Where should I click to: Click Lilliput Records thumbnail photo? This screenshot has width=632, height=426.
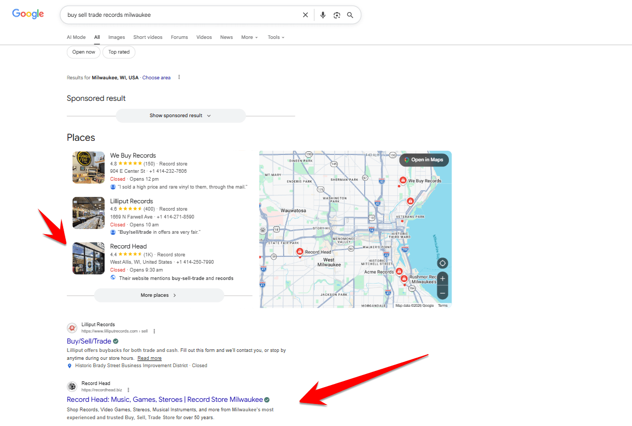click(88, 213)
